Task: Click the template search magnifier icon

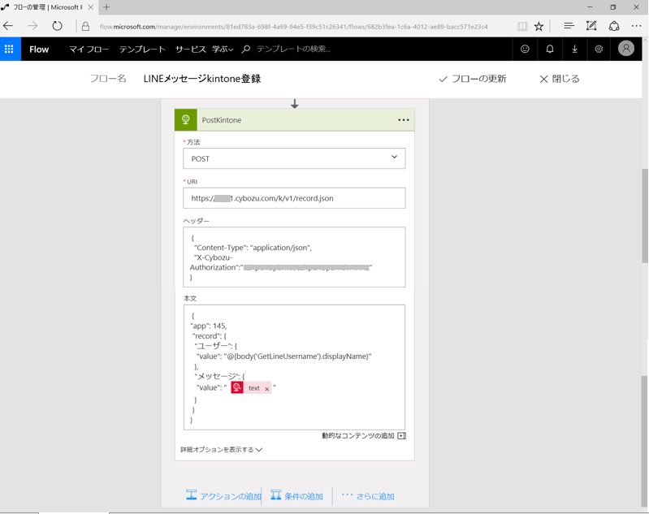Action: click(x=246, y=50)
